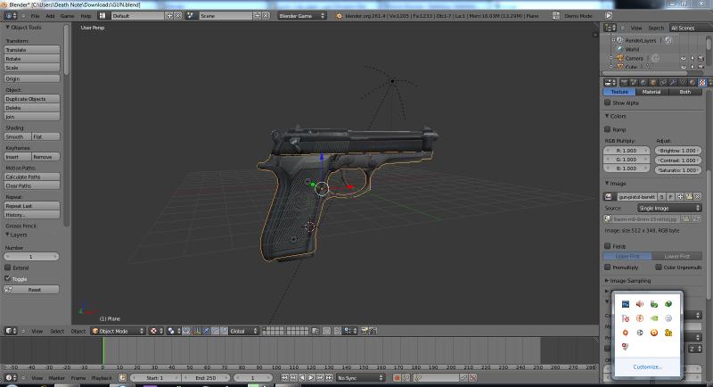Expand the Image Sampling panel
The height and width of the screenshot is (387, 713).
[x=630, y=281]
